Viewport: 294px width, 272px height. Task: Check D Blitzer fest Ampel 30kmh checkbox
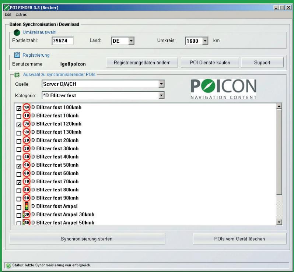point(19,215)
